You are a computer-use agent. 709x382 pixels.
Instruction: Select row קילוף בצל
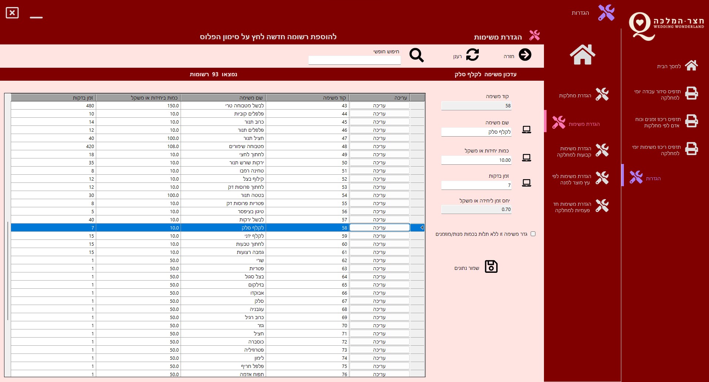(218, 179)
